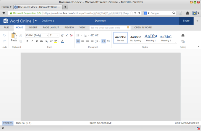Viewport: 201px width, 131px height.
Task: Open the FILE tab
Action: 6,28
